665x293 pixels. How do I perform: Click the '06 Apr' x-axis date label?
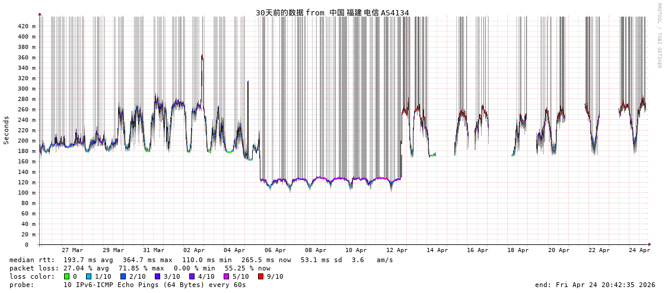tap(275, 250)
